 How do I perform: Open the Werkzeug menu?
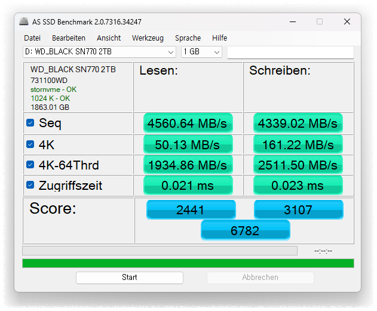point(148,38)
